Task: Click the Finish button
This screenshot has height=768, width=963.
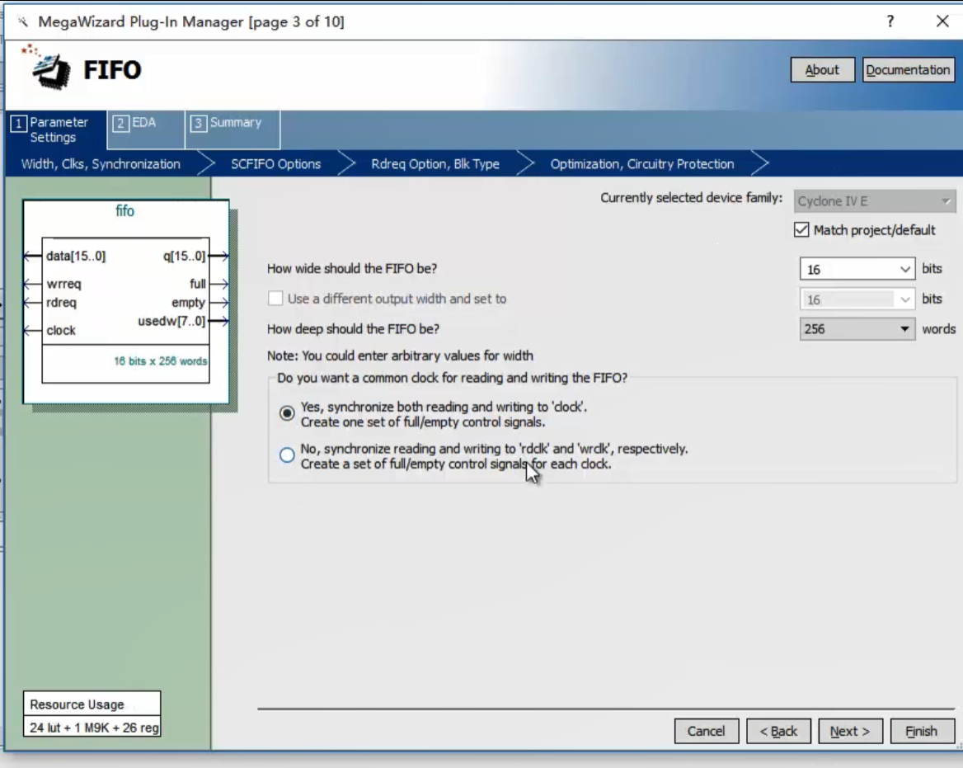Action: (x=922, y=731)
